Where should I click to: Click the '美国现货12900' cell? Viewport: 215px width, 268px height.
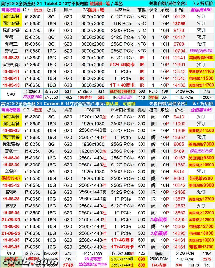click(x=201, y=220)
